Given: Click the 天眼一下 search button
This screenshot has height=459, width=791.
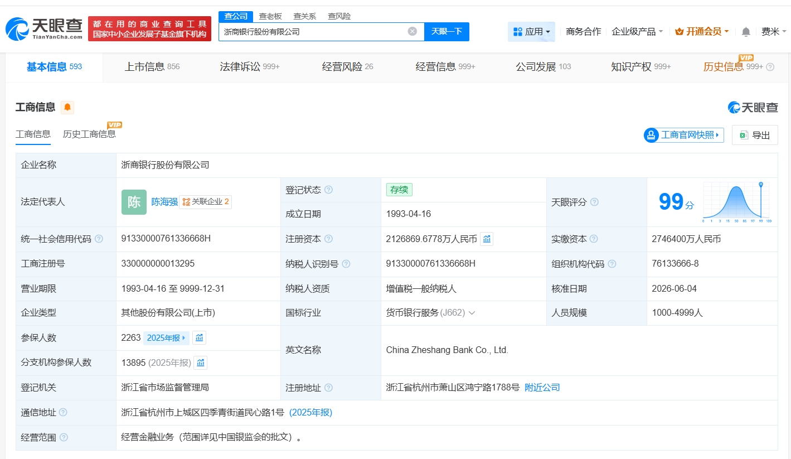Looking at the screenshot, I should coord(447,32).
